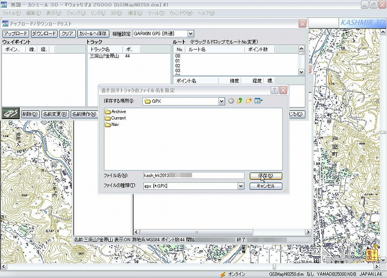Open the 編集(E) menu
This screenshot has width=387, height=278.
click(33, 13)
